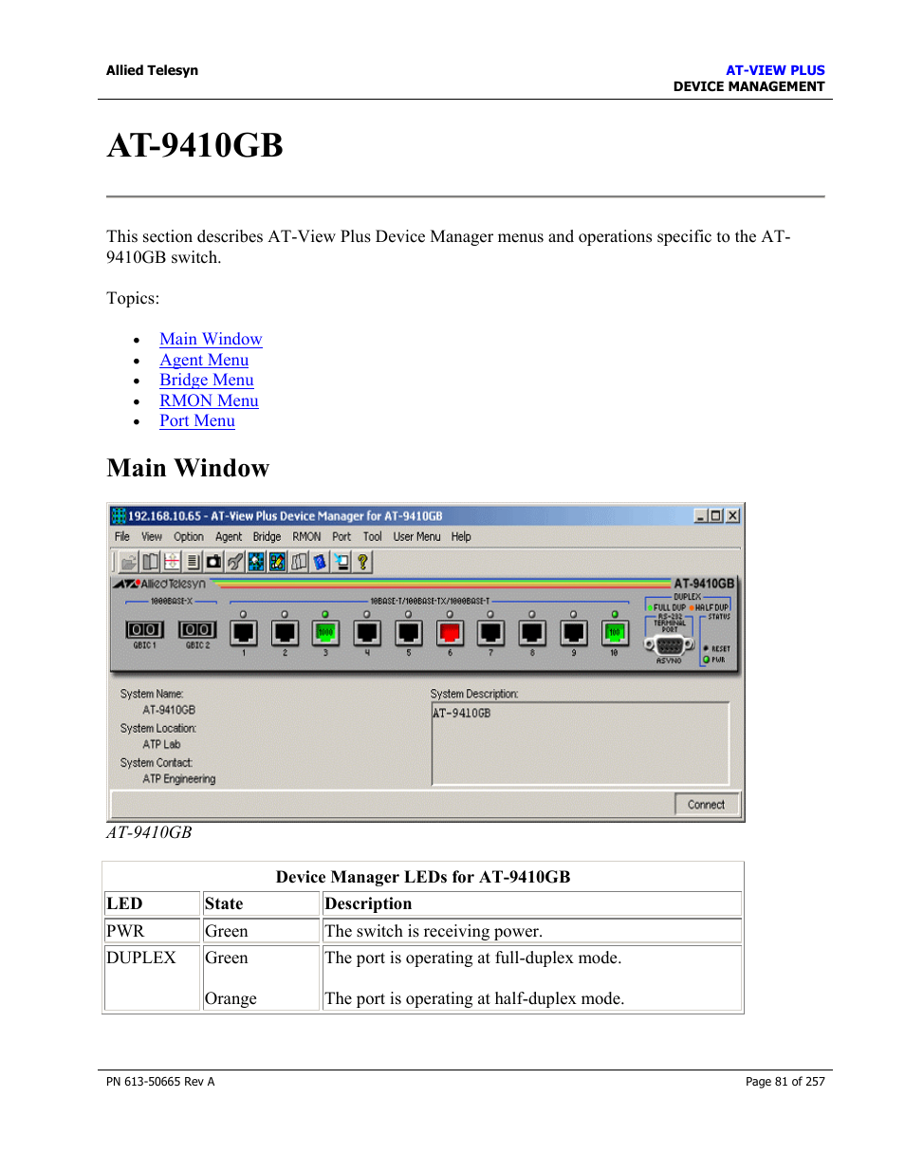The height and width of the screenshot is (1172, 905).
Task: Click the green LED above port 3
Action: (x=325, y=614)
